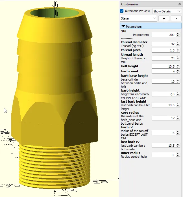Decrease barb height with down arrow
The image size is (183, 197).
178,95
